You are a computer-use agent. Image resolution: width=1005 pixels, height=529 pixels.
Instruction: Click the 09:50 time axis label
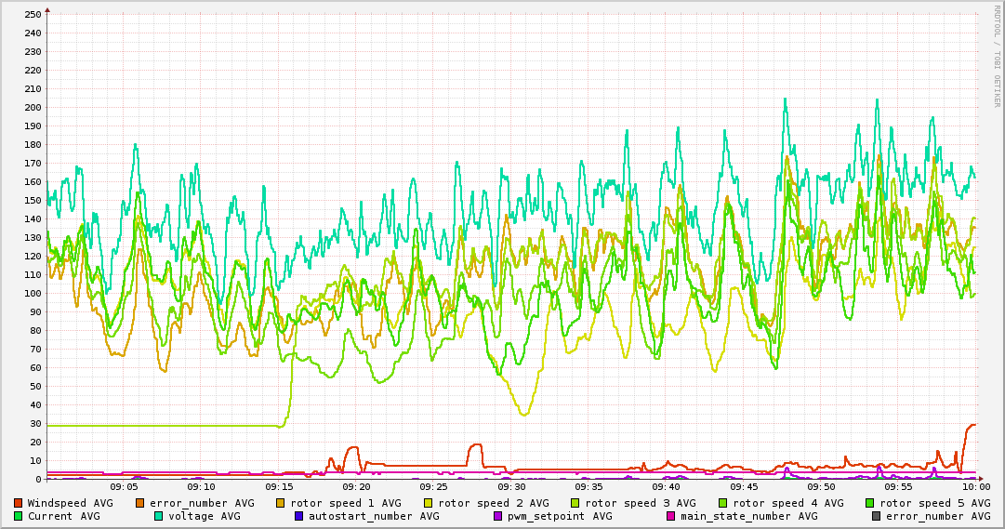point(822,487)
